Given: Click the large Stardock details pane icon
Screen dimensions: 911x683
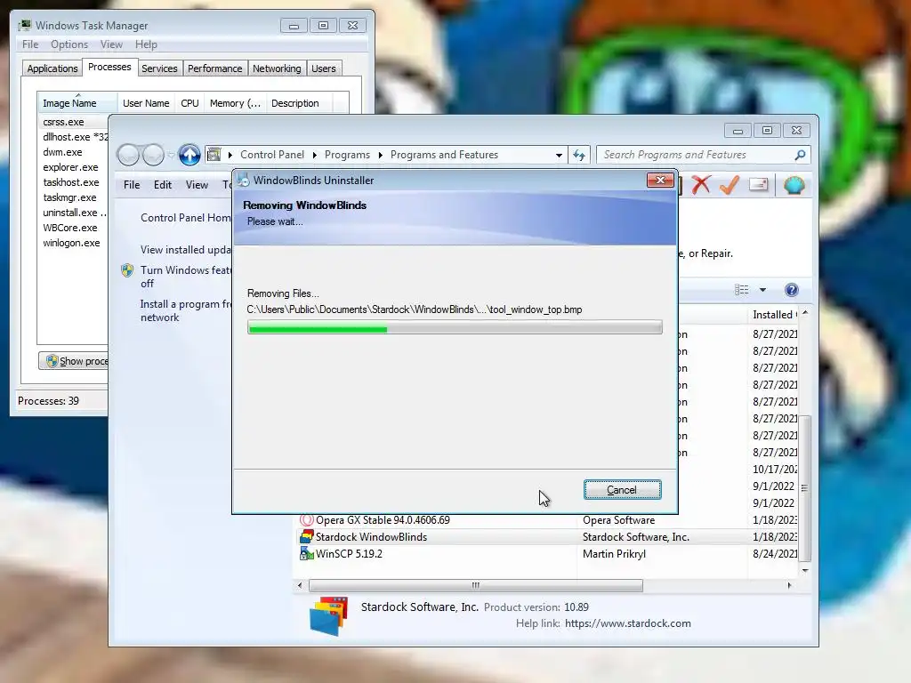Looking at the screenshot, I should [x=329, y=616].
